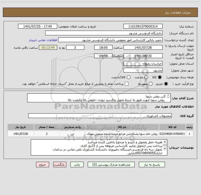This screenshot has width=201, height=195.
Task: Click the شماره نیاز number field
Action: click(x=143, y=26)
